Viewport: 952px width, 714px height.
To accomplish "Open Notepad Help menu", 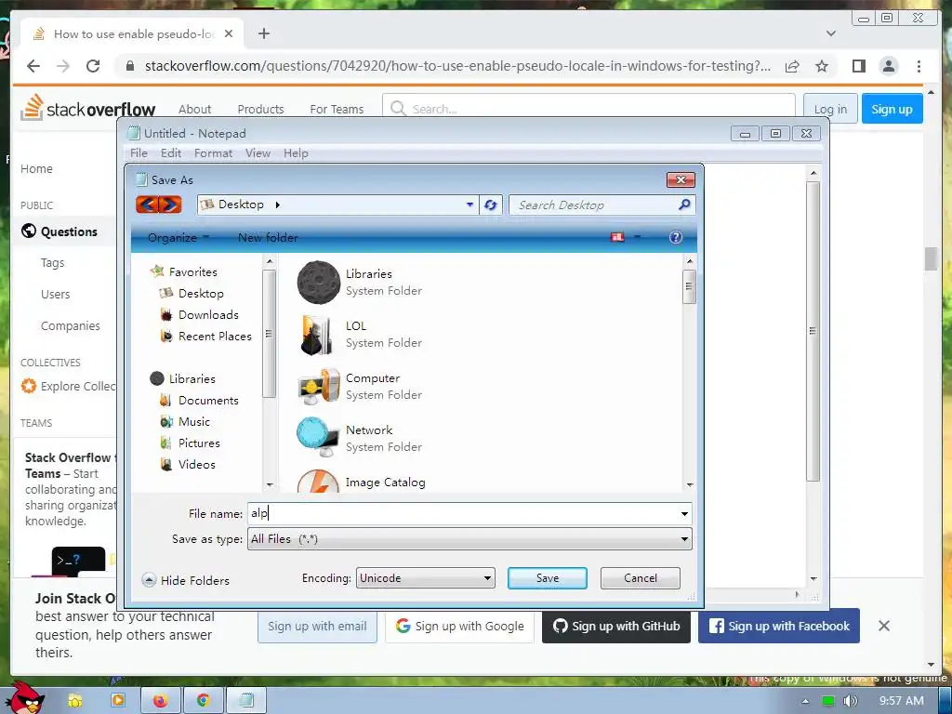I will tap(296, 153).
